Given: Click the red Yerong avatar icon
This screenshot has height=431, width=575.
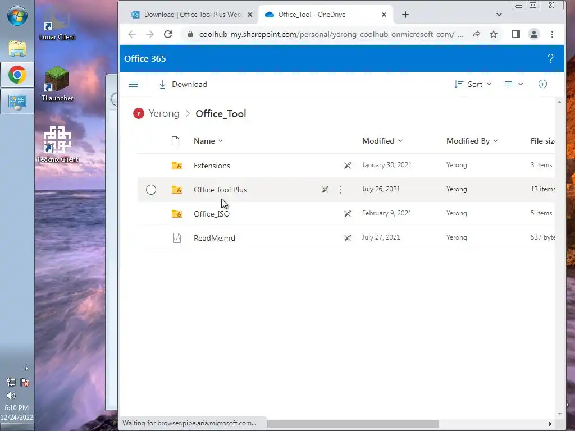Looking at the screenshot, I should tap(139, 113).
